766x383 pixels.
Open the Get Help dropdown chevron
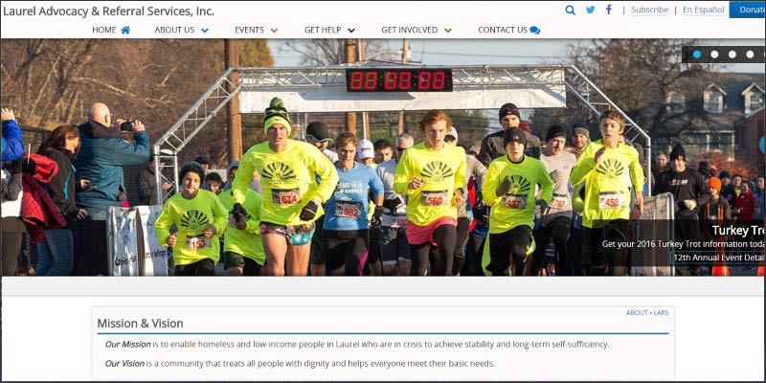[x=351, y=31]
